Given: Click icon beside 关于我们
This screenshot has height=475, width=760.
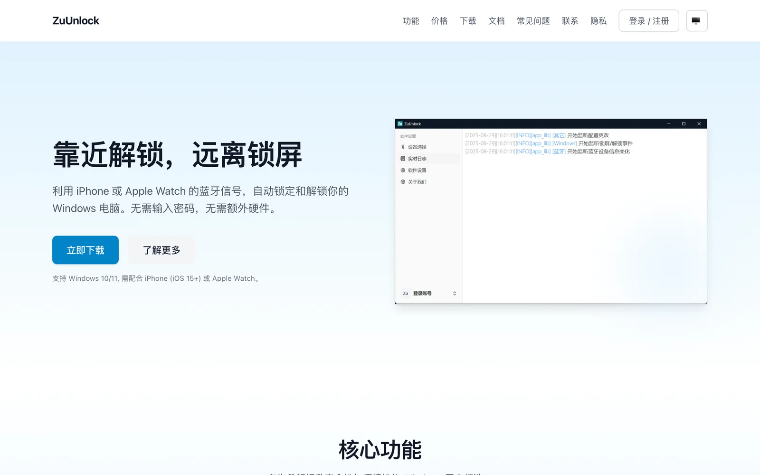Looking at the screenshot, I should point(403,182).
